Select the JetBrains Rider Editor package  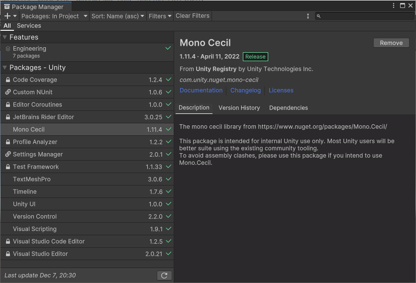point(87,117)
